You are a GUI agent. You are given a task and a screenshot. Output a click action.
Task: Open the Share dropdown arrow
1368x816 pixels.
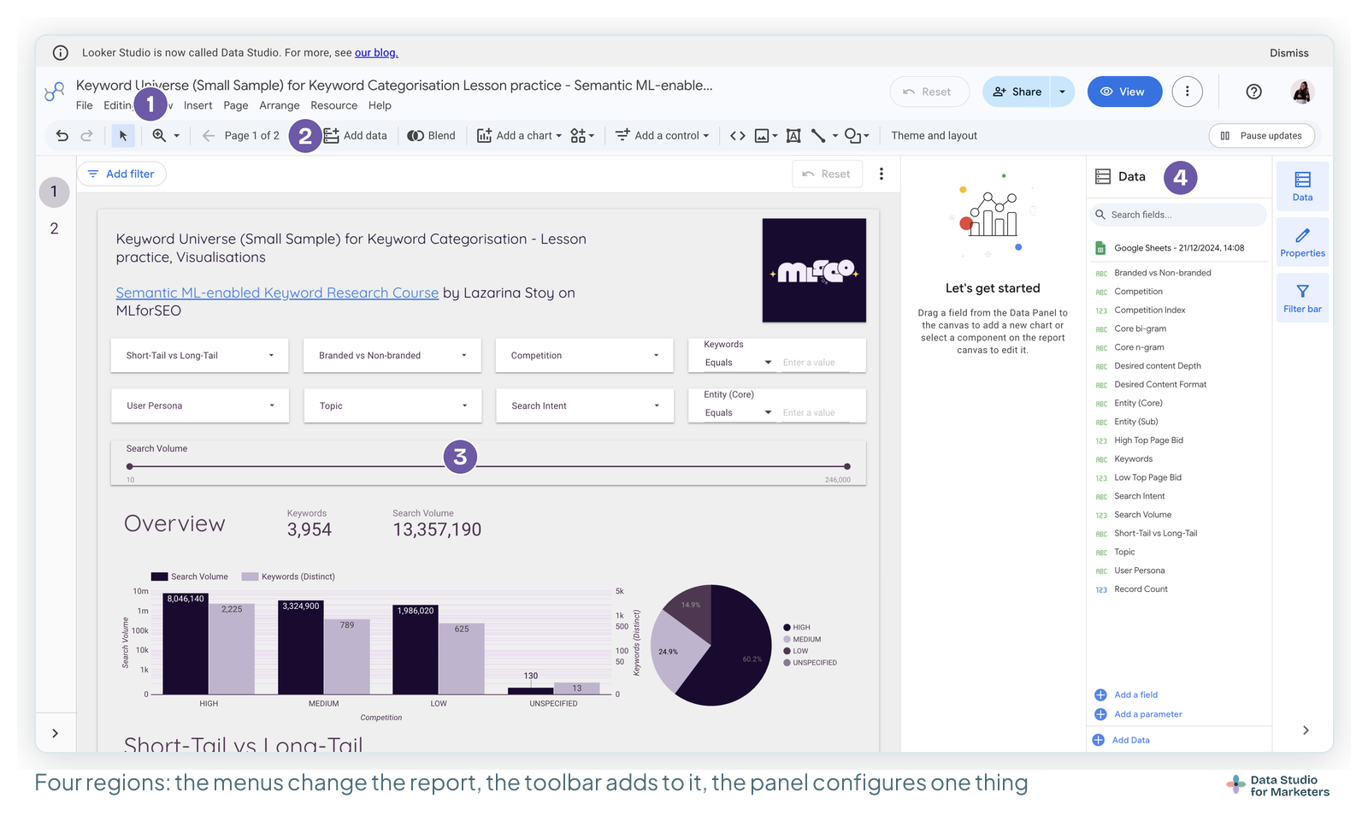point(1063,92)
